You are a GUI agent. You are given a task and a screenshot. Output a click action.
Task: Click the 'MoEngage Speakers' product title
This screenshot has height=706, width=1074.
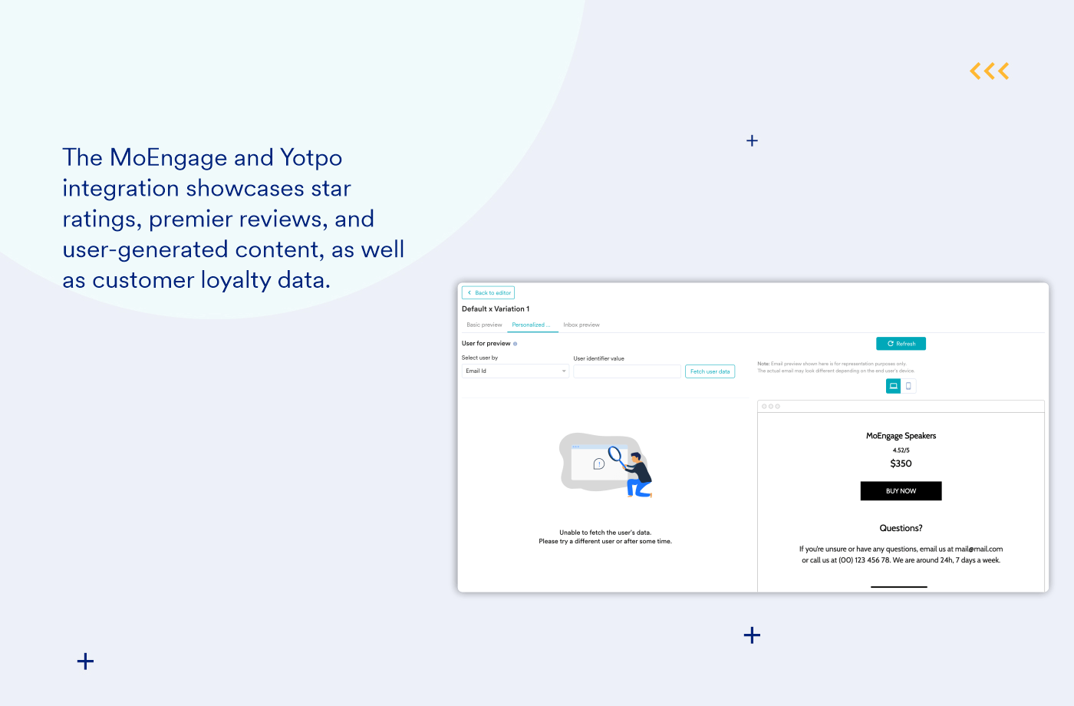click(x=901, y=436)
